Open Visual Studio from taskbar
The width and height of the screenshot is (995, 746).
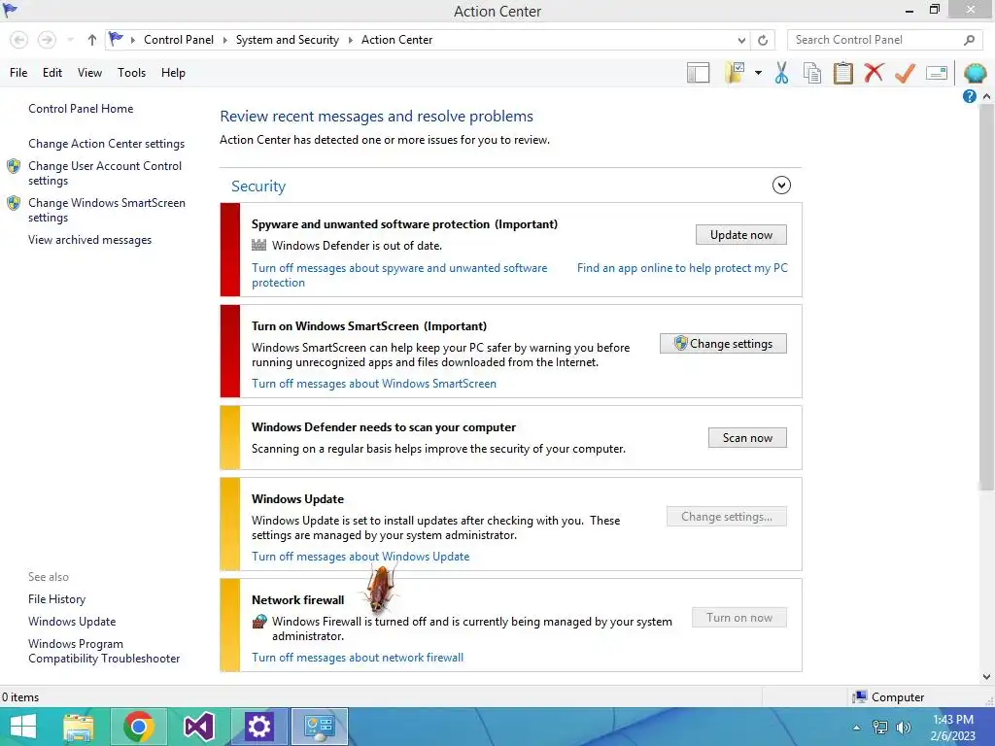coord(198,727)
